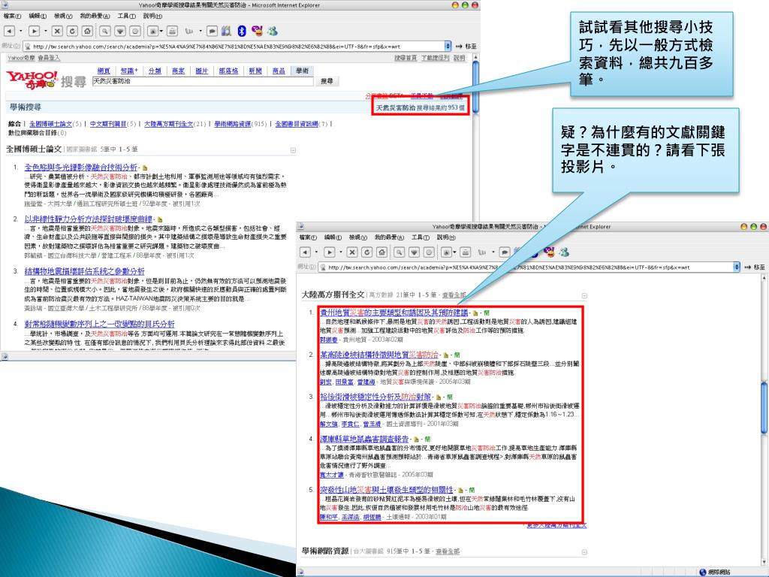Click 會員登入 link in Yahoo header
The height and width of the screenshot is (577, 769).
[x=49, y=58]
